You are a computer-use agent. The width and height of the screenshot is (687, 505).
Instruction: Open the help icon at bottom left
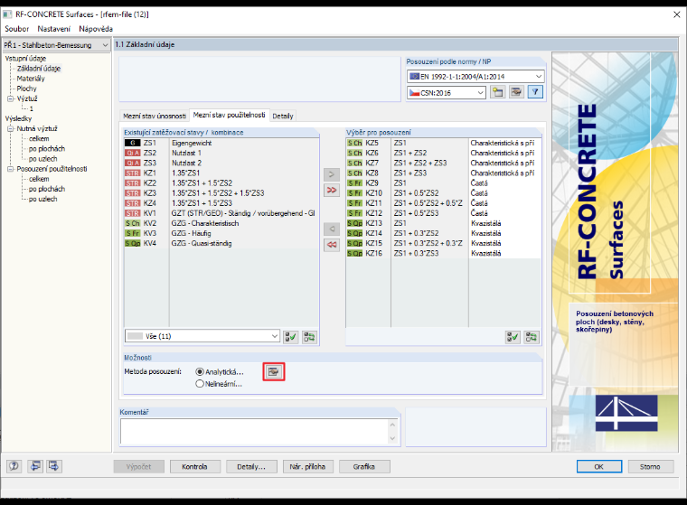coord(14,466)
